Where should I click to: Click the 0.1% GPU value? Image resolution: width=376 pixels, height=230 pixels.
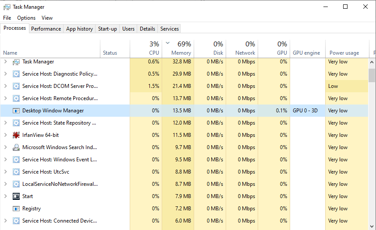tap(281, 111)
